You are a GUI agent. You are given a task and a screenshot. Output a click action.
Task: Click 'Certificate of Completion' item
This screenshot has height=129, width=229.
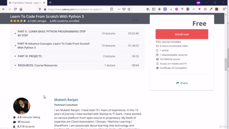click(173, 68)
